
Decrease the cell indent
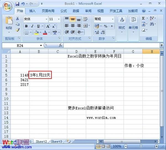67,32
